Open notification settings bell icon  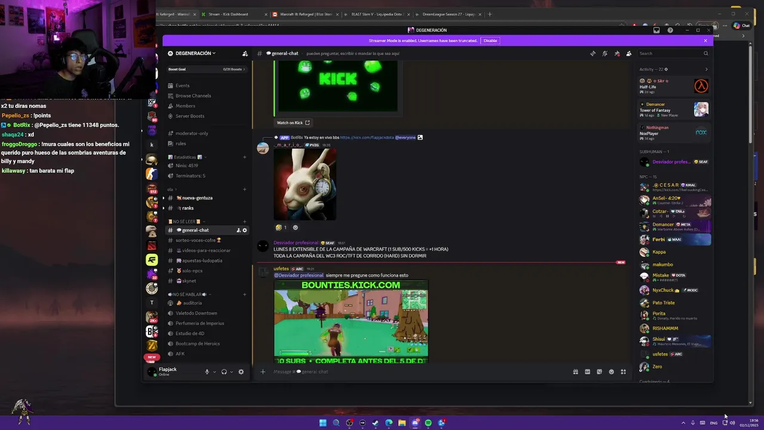[605, 53]
